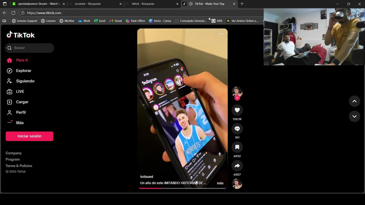The image size is (365, 205).
Task: Open the Más options menu
Action: pos(15,123)
